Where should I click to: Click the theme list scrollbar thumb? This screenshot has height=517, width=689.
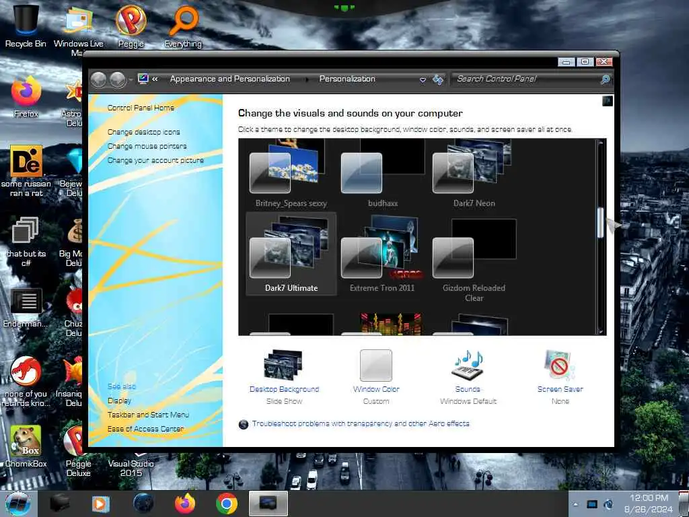coord(601,223)
